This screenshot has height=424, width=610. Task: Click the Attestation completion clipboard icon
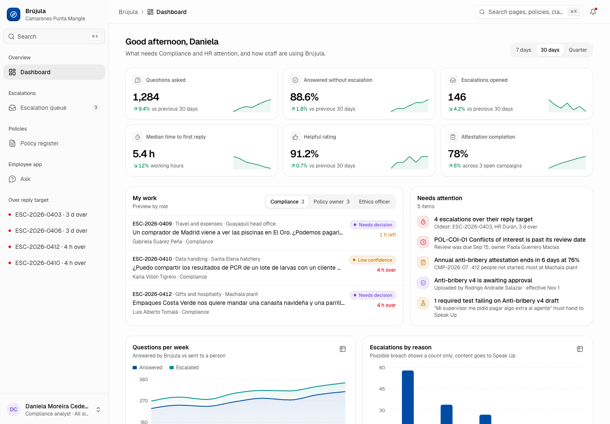(x=453, y=137)
